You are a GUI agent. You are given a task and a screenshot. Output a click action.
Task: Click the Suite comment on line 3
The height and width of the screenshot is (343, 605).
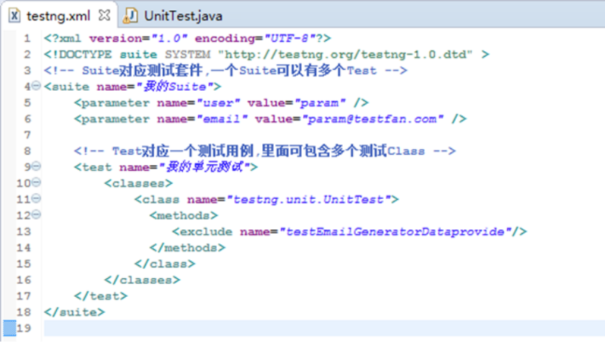[x=225, y=71]
